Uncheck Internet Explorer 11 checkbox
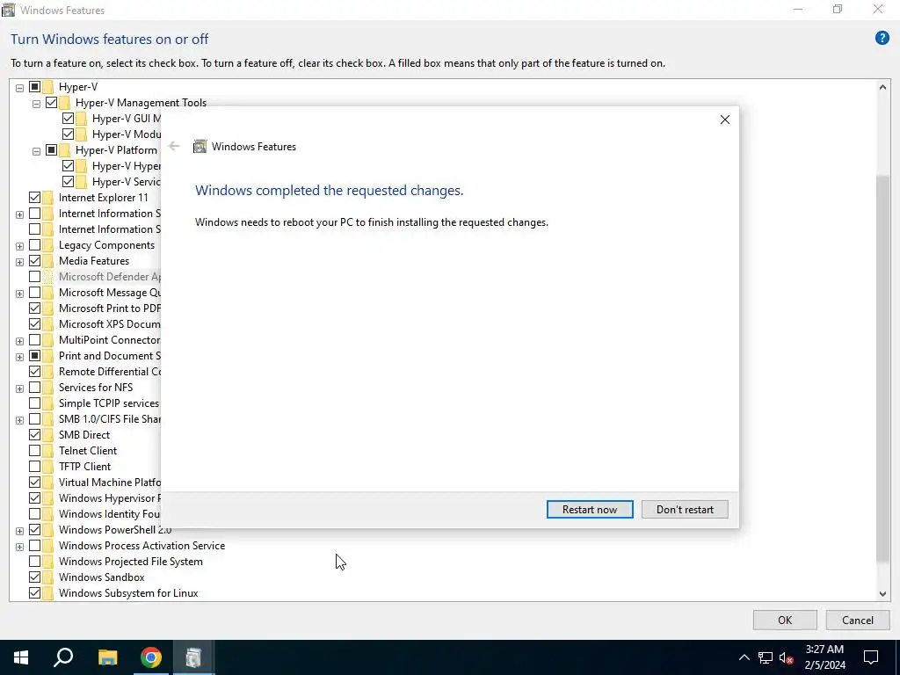Image resolution: width=900 pixels, height=675 pixels. coord(34,198)
